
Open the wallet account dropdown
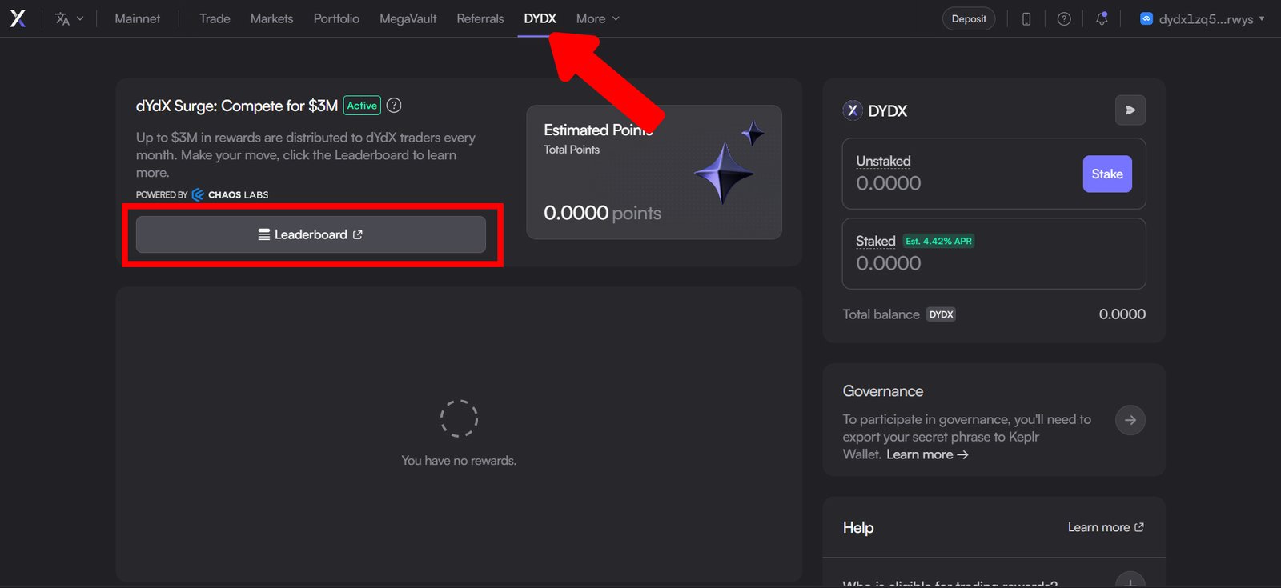(1203, 18)
